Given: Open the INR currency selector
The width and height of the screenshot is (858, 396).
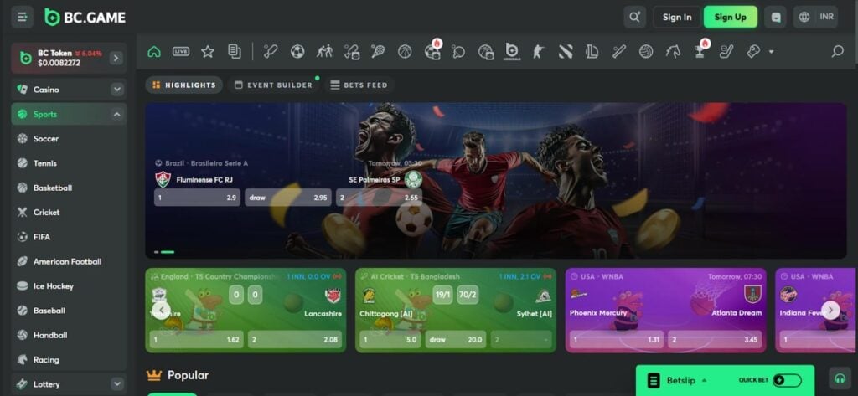Looking at the screenshot, I should click(827, 17).
